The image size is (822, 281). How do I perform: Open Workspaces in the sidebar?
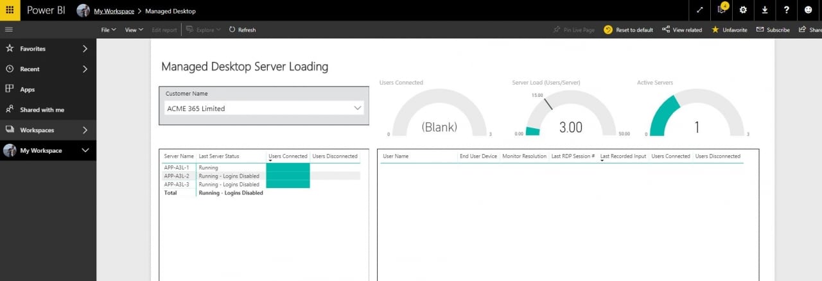(x=48, y=130)
